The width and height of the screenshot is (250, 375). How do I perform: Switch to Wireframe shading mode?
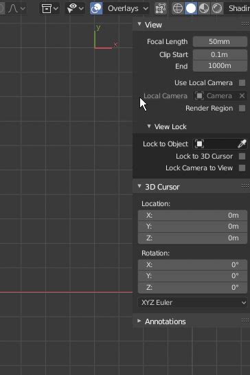[178, 9]
